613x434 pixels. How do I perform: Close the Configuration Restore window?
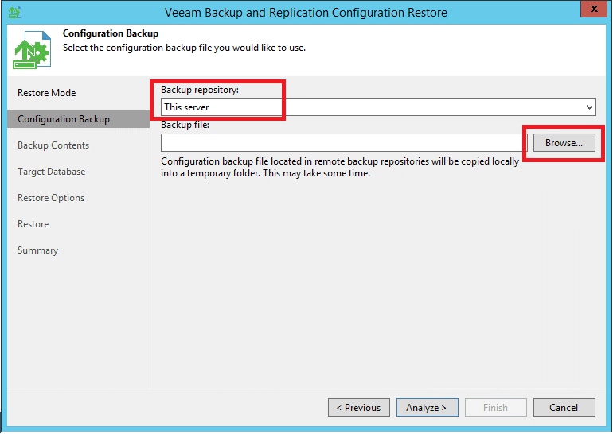tap(593, 9)
